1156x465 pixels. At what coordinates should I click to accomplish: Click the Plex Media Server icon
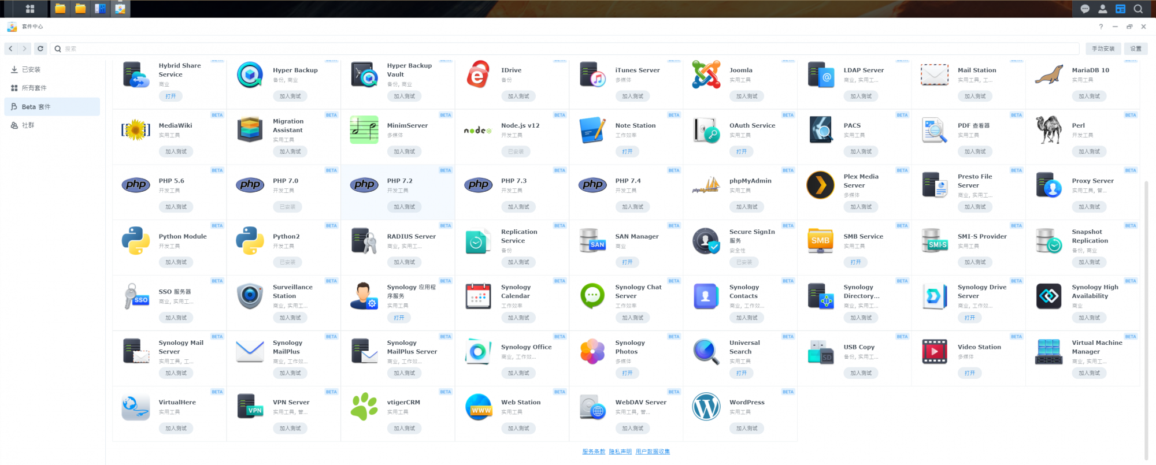[820, 185]
